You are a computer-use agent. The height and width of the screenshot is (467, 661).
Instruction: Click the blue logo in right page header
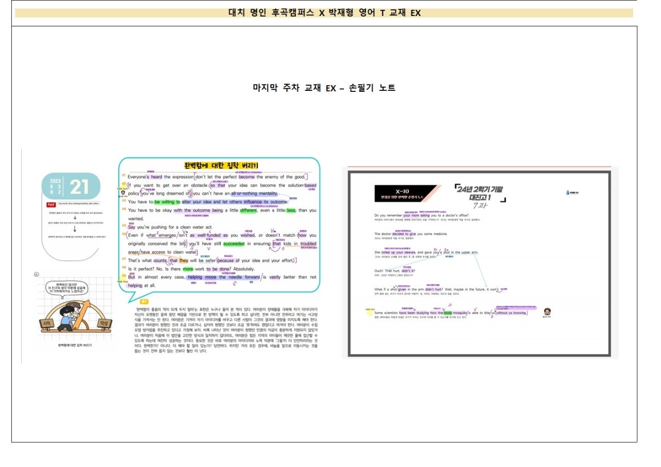[x=569, y=192]
